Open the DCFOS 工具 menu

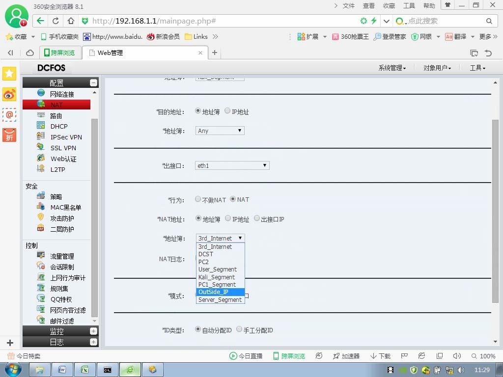coord(477,68)
